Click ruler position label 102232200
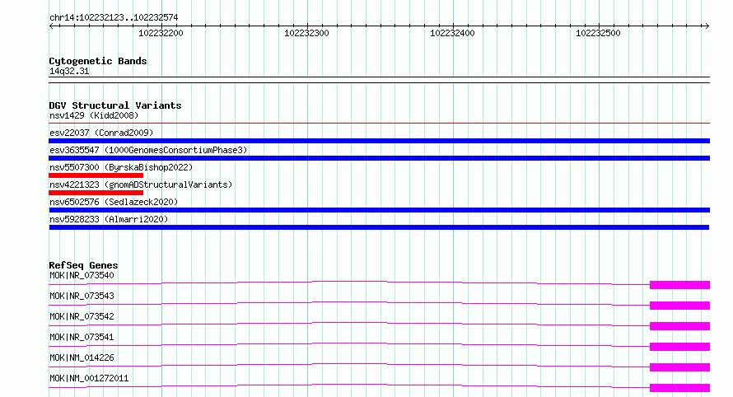The height and width of the screenshot is (397, 733). point(161,33)
